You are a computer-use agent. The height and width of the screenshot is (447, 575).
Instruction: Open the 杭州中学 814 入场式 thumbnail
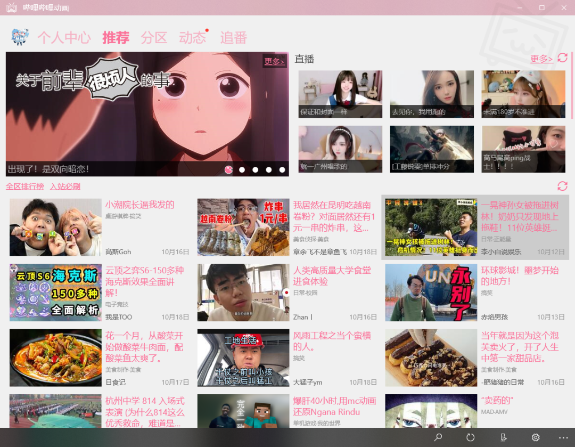tap(55, 411)
